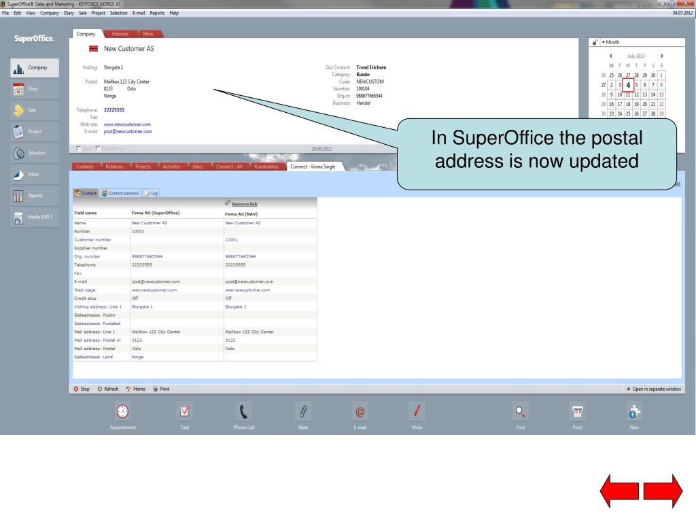
Task: Create a new Appointment with clock icon
Action: click(x=123, y=412)
